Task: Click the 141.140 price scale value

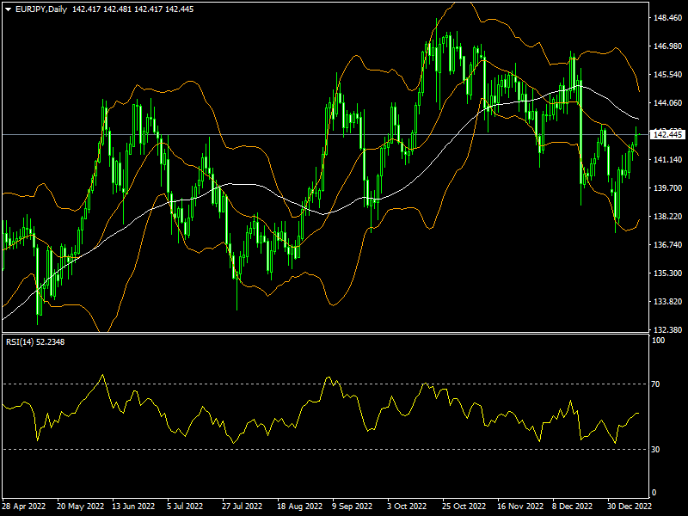Action: [668, 160]
